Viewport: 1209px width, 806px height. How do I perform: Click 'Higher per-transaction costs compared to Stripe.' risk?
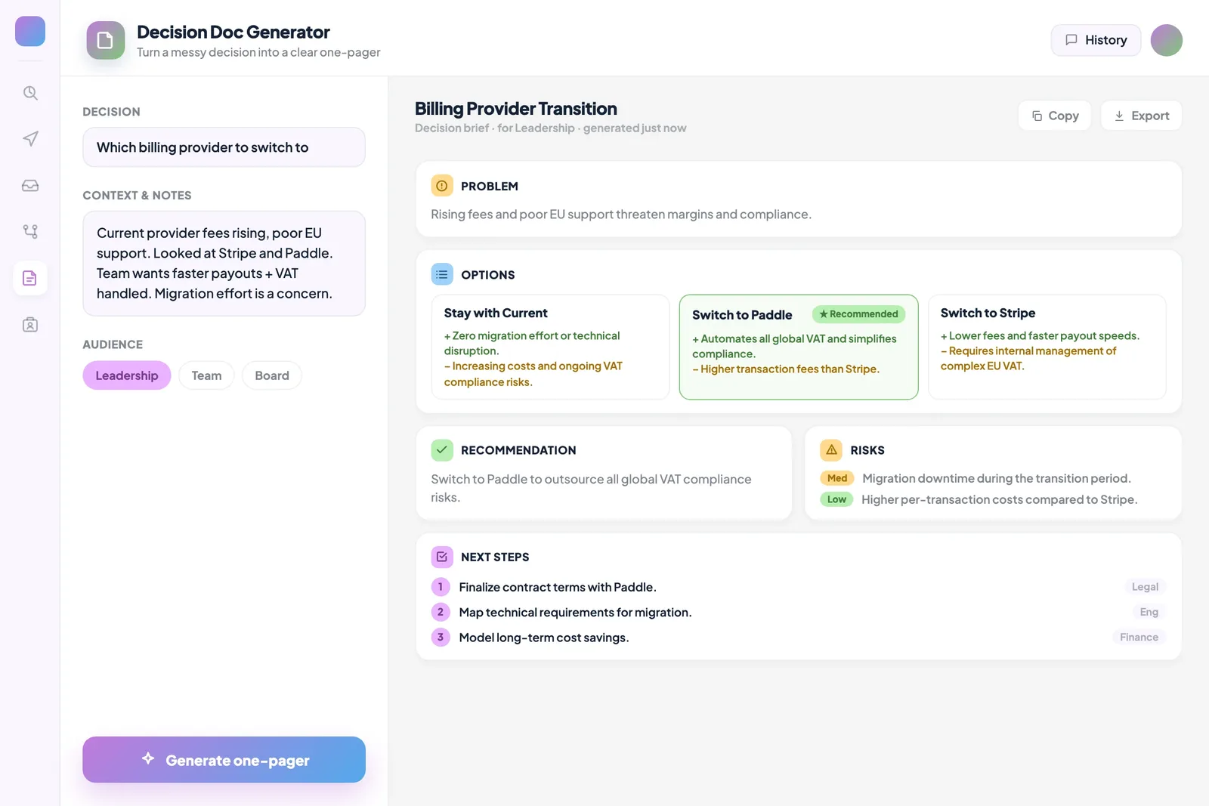1000,499
